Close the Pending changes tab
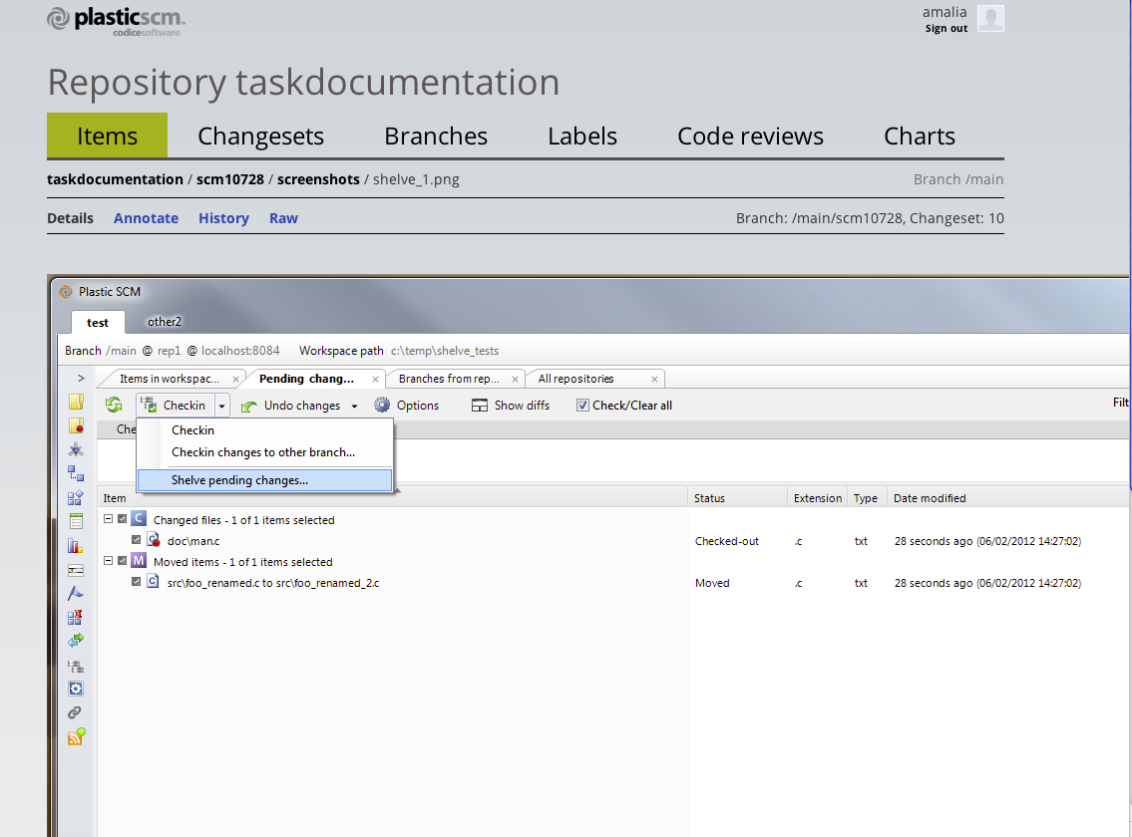The height and width of the screenshot is (837, 1132). pos(375,379)
